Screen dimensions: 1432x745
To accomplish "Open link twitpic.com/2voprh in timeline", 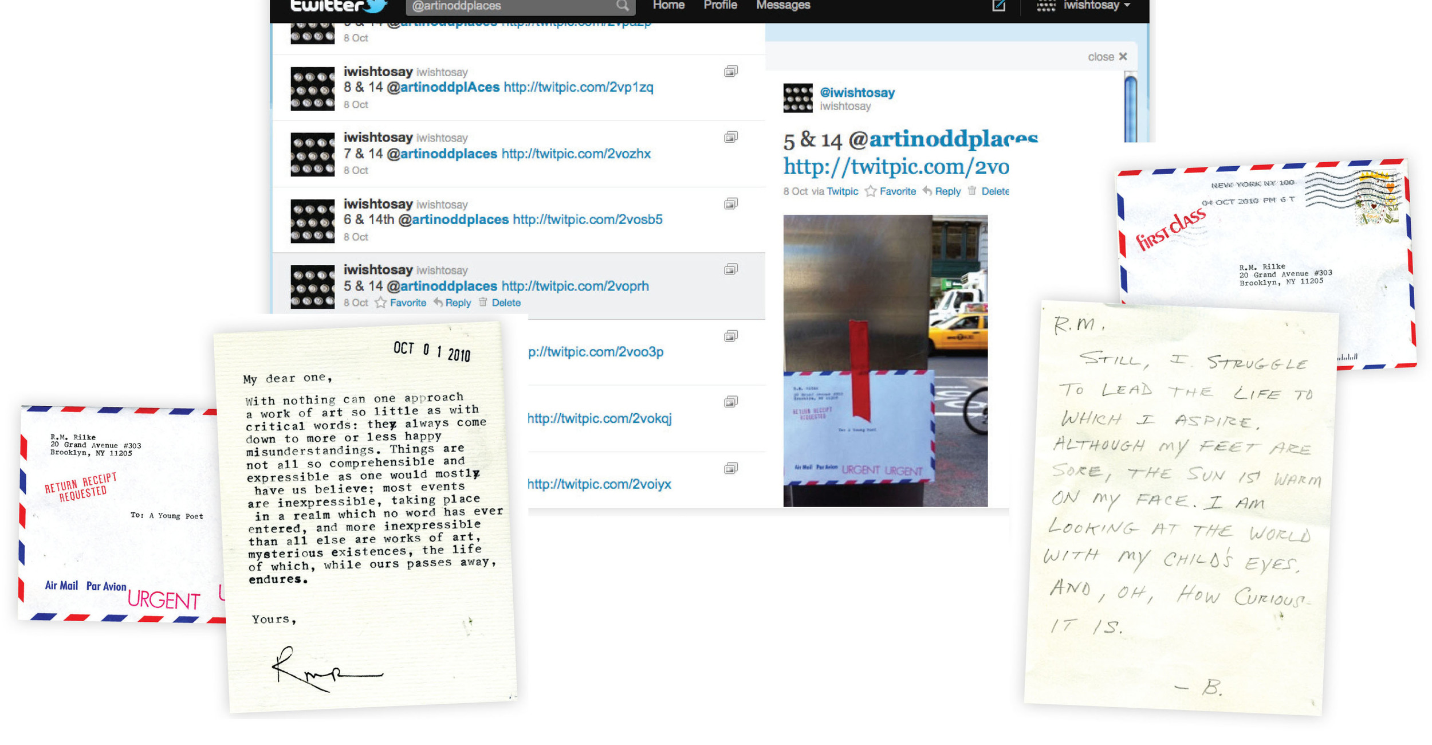I will (575, 286).
